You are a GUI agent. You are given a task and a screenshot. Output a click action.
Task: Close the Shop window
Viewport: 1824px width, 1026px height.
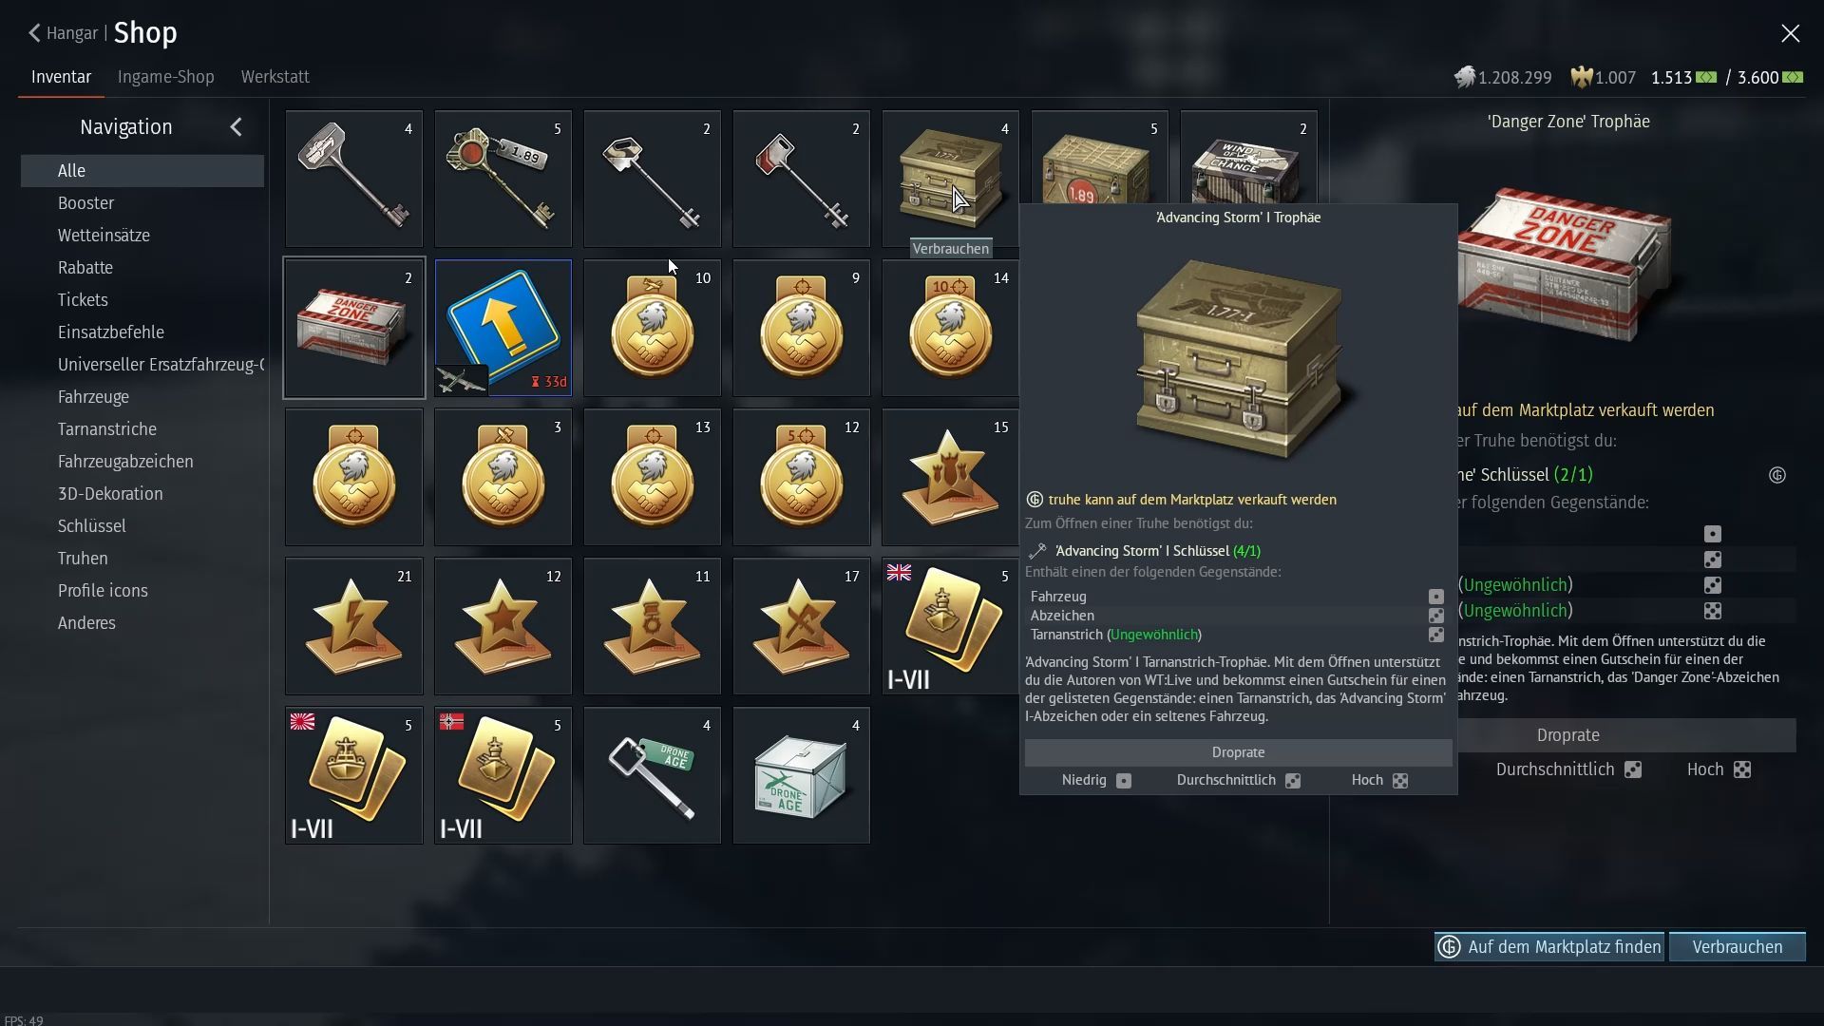click(1790, 33)
